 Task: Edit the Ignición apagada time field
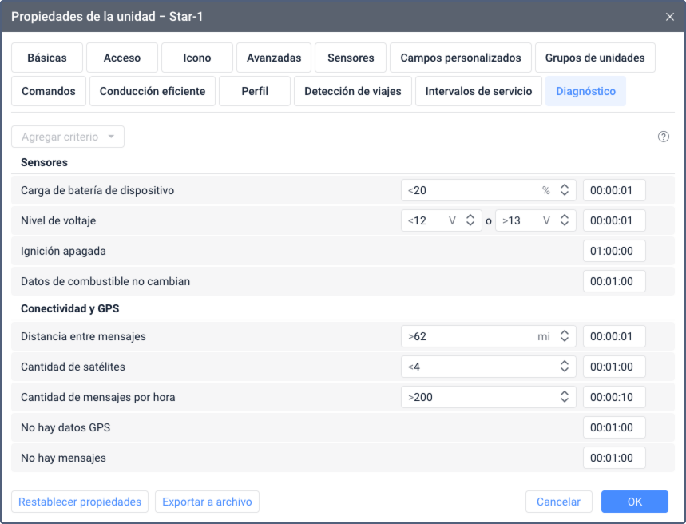click(614, 251)
